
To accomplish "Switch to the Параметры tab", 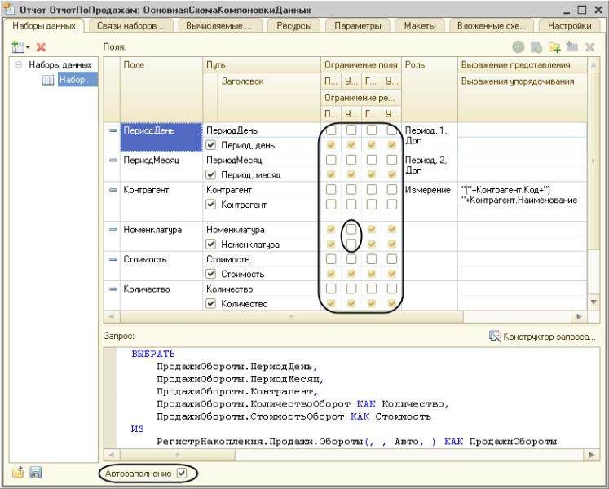I will point(357,26).
